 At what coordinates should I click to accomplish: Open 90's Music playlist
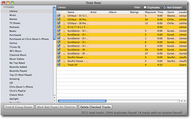(16, 51)
